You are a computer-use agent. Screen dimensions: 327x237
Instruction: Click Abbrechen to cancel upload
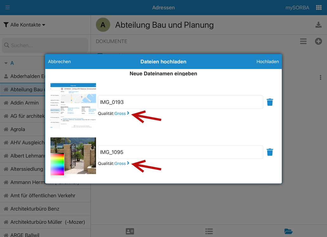[60, 61]
